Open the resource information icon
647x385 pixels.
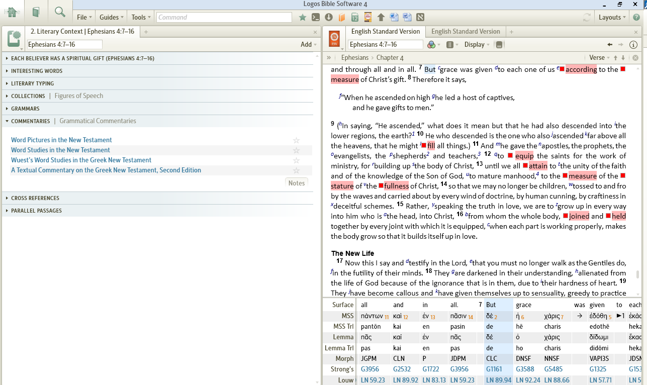tap(633, 45)
